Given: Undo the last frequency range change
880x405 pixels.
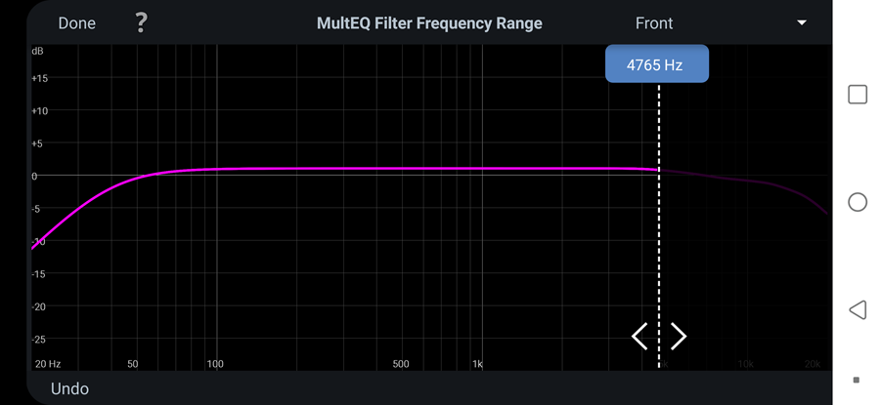Looking at the screenshot, I should point(69,388).
